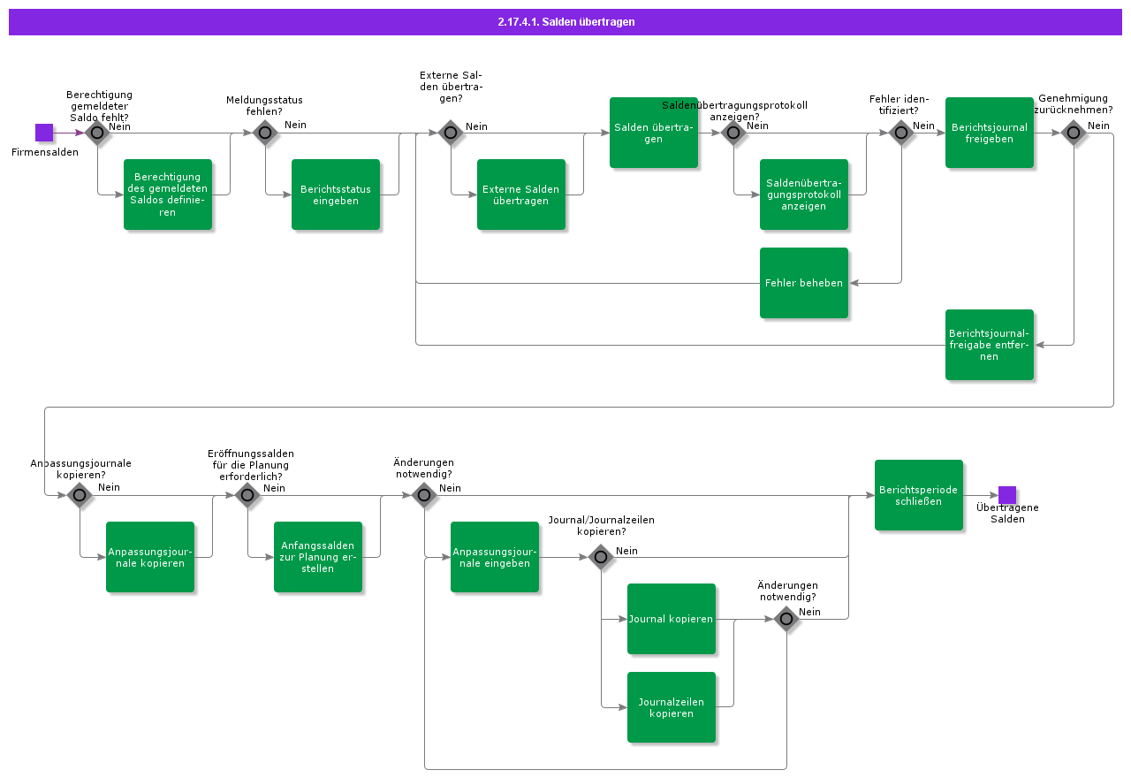This screenshot has height=778, width=1131.
Task: Click the 'Berichtsjournal freigeben' task
Action: click(990, 133)
